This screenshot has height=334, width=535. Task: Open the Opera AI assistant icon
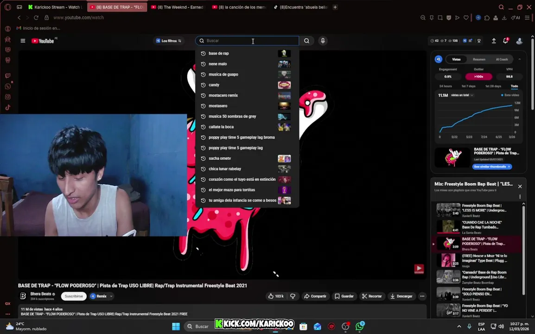pos(516,18)
